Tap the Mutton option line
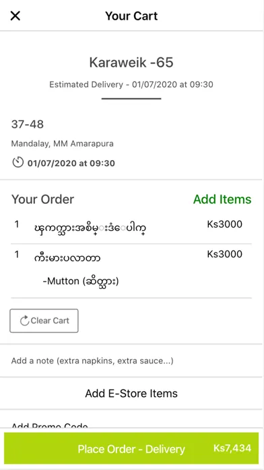The image size is (264, 470). tap(81, 282)
